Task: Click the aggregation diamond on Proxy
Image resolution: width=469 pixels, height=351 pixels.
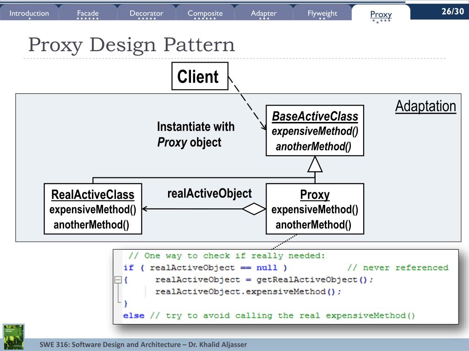Action: tap(254, 208)
